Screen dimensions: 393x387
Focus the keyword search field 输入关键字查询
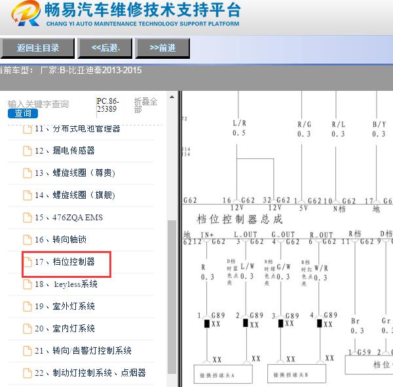click(x=38, y=104)
